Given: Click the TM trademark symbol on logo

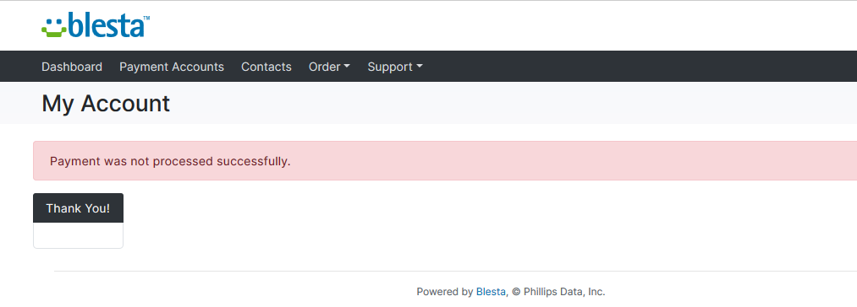Looking at the screenshot, I should [146, 18].
